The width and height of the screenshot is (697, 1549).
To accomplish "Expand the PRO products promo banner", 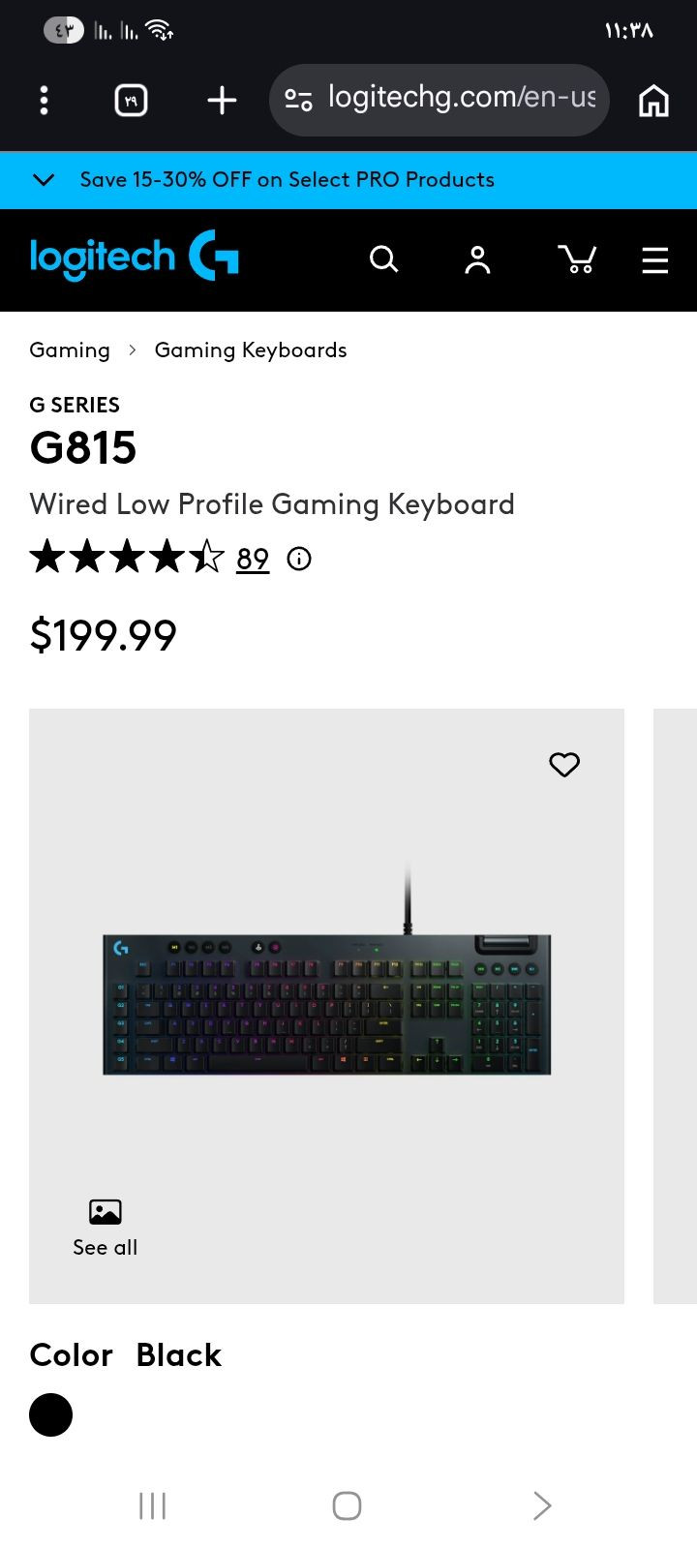I will [44, 180].
